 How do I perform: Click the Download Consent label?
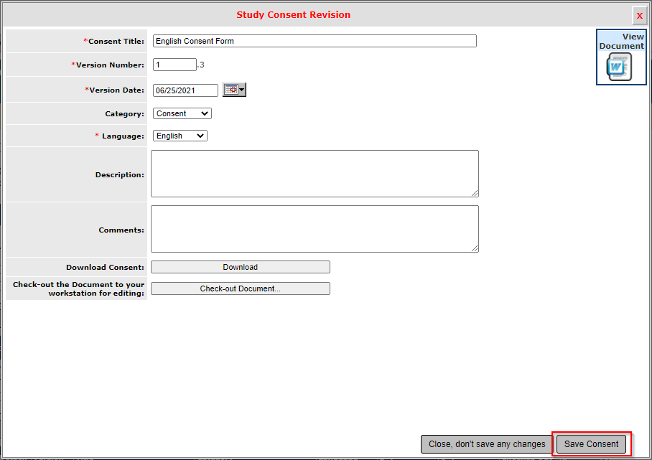[106, 267]
